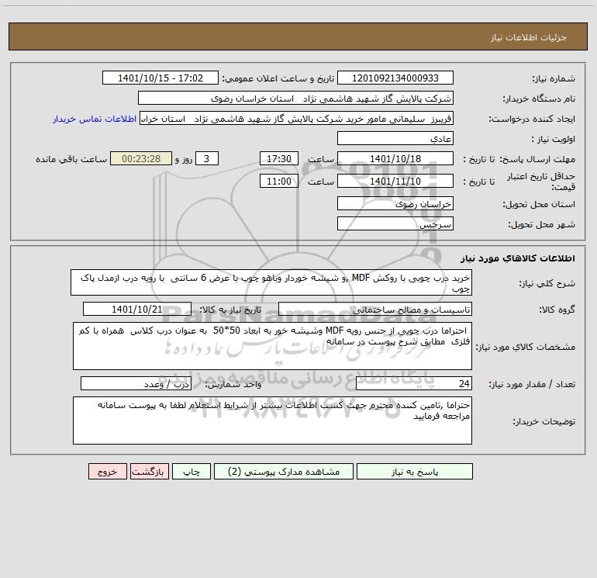Screen dimensions: 597x578
Task: Click the پاسخ به نیاز button
Action: pos(415,471)
